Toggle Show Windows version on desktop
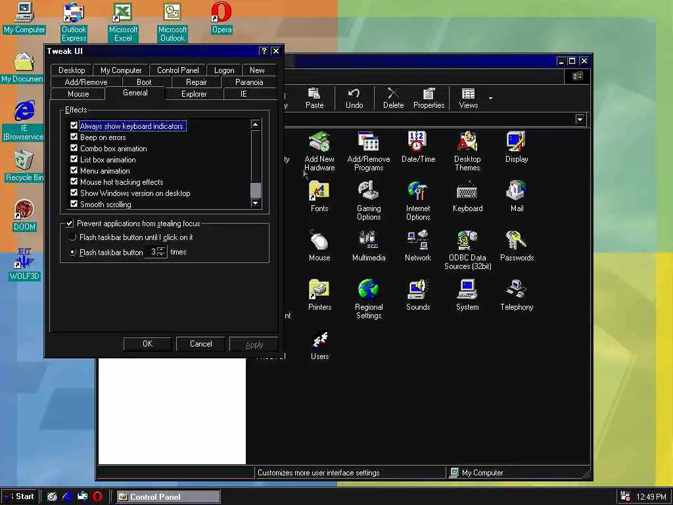This screenshot has width=673, height=505. [74, 193]
